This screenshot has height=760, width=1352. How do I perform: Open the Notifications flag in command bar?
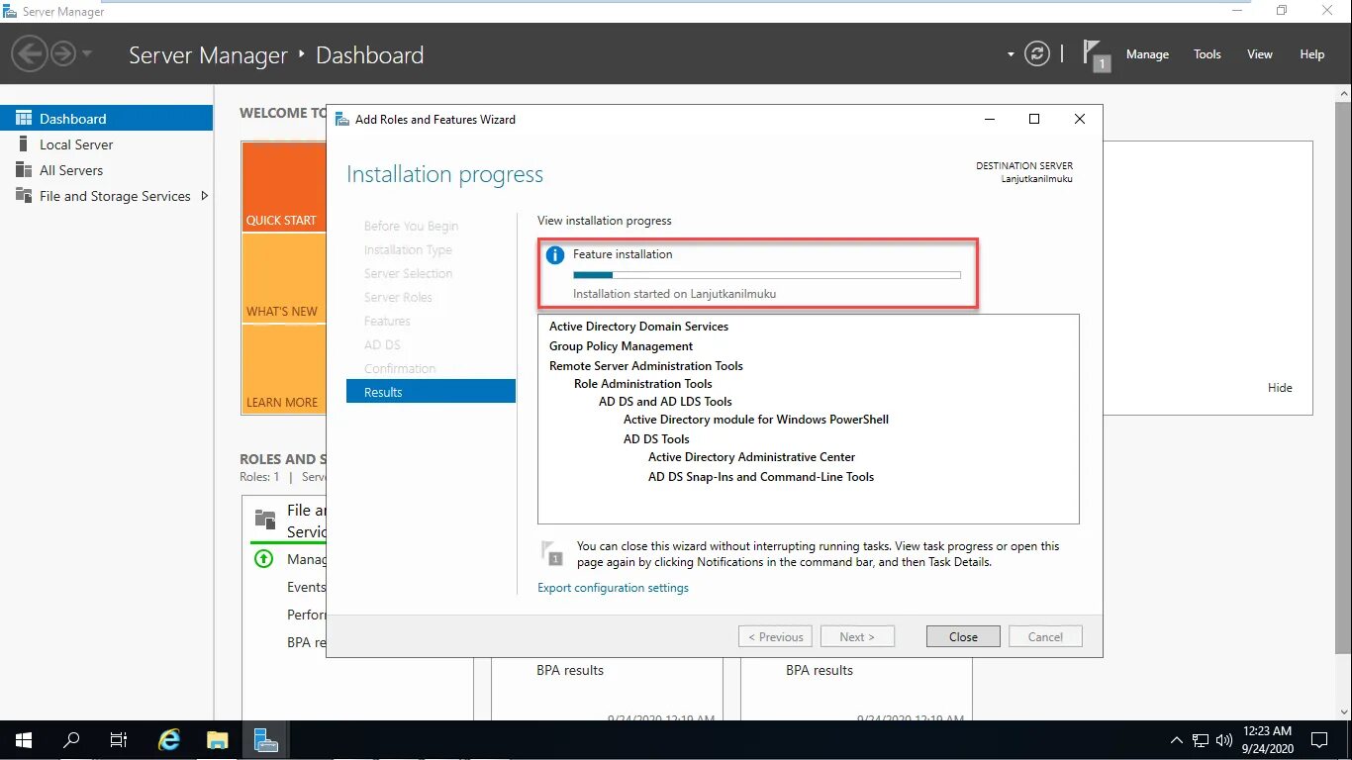pos(1096,54)
